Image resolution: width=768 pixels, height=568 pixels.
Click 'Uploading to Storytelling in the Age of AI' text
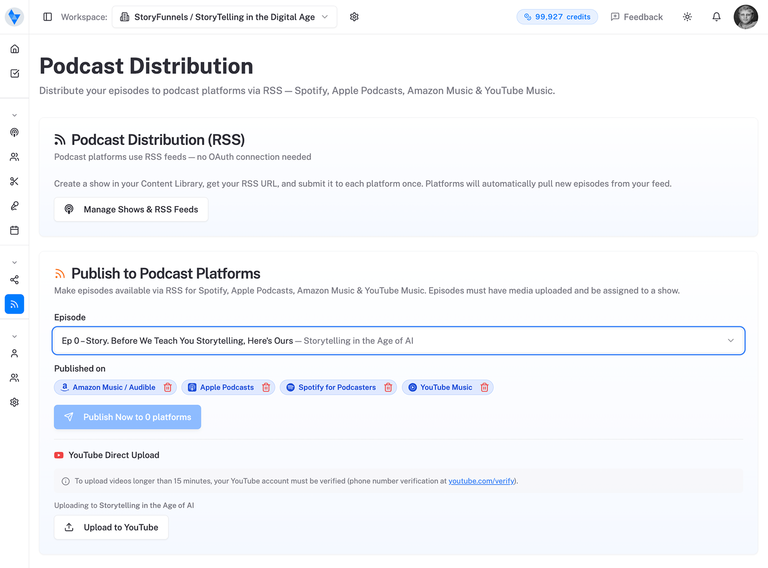coord(124,505)
